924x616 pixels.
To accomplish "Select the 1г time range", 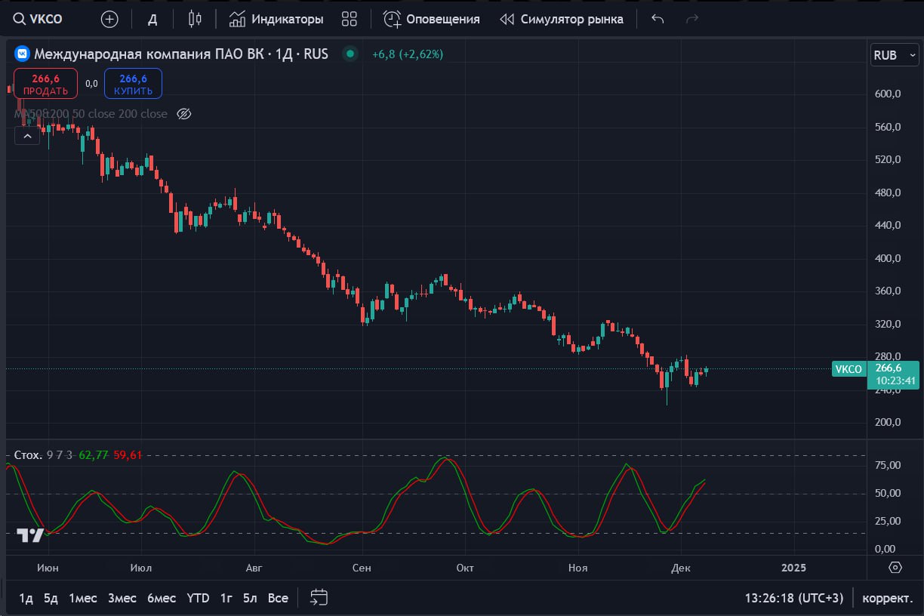I will point(226,598).
